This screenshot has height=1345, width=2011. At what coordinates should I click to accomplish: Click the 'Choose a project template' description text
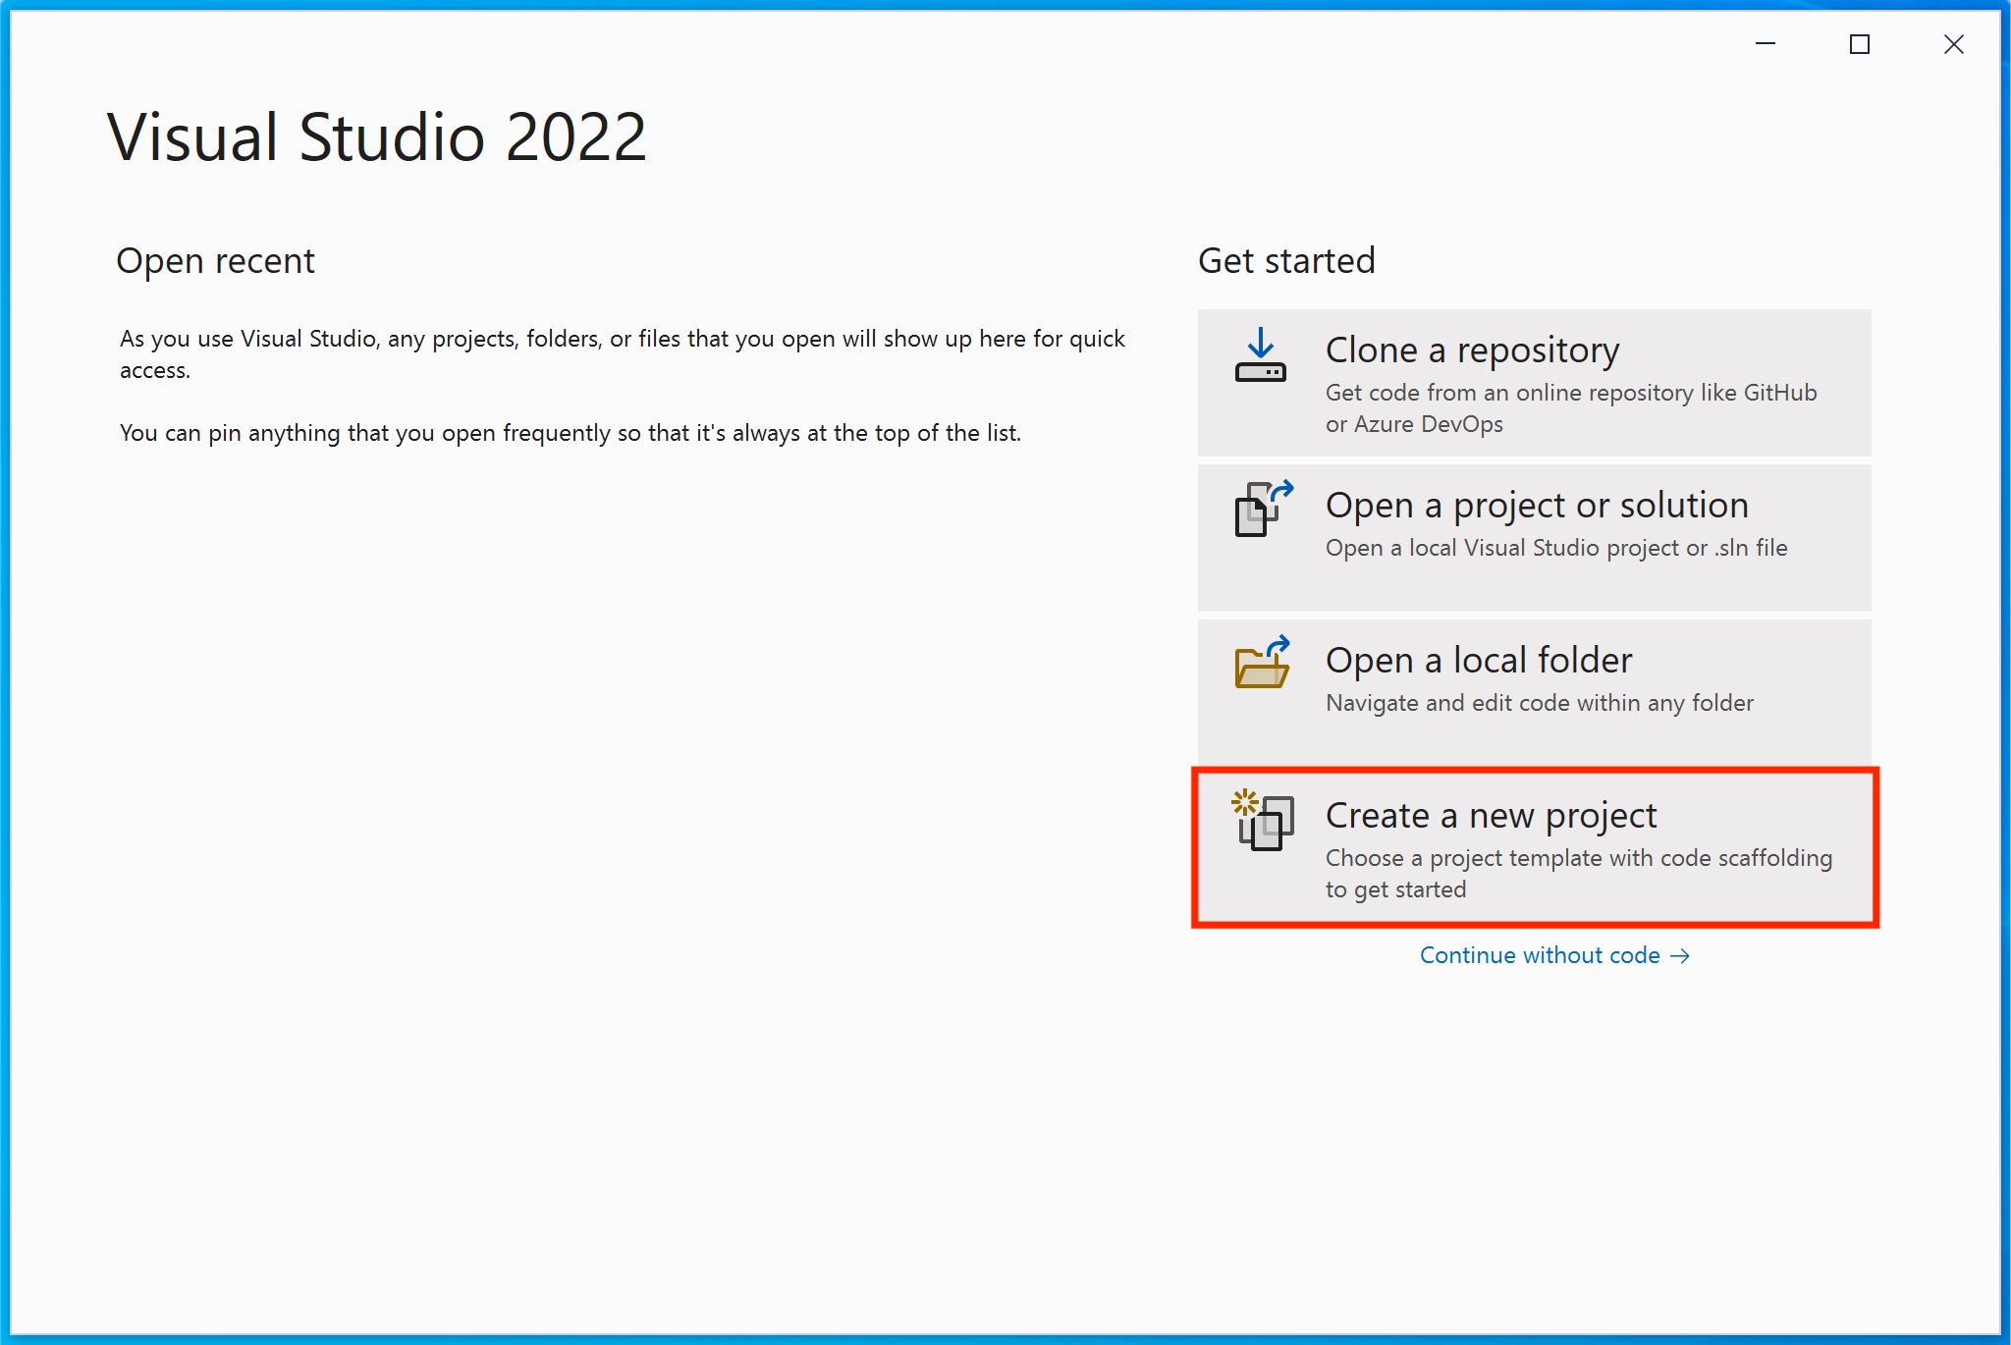point(1578,873)
